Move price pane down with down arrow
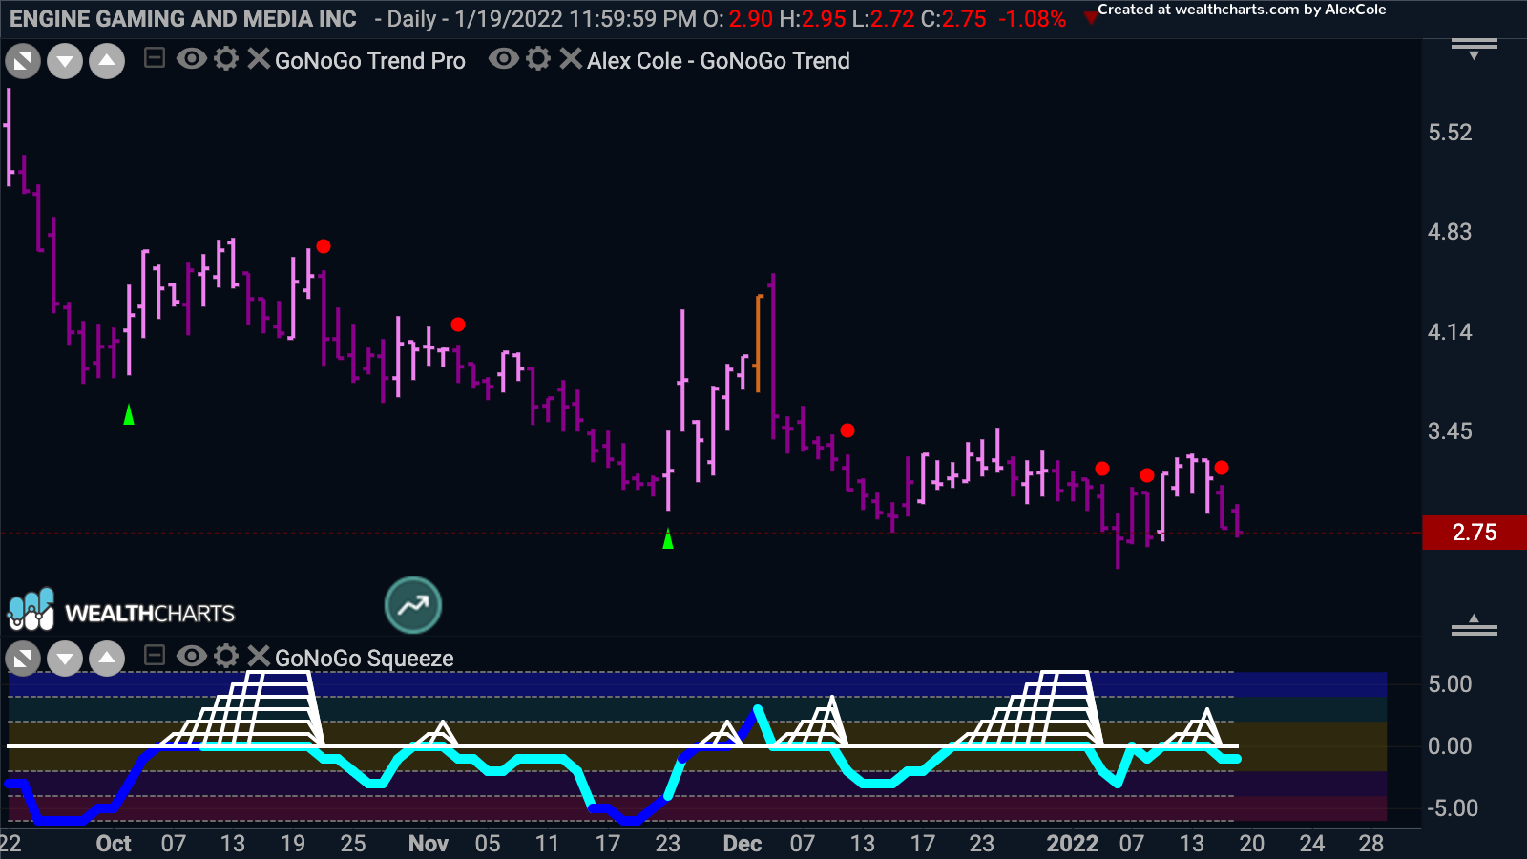Image resolution: width=1527 pixels, height=859 pixels. click(x=65, y=62)
